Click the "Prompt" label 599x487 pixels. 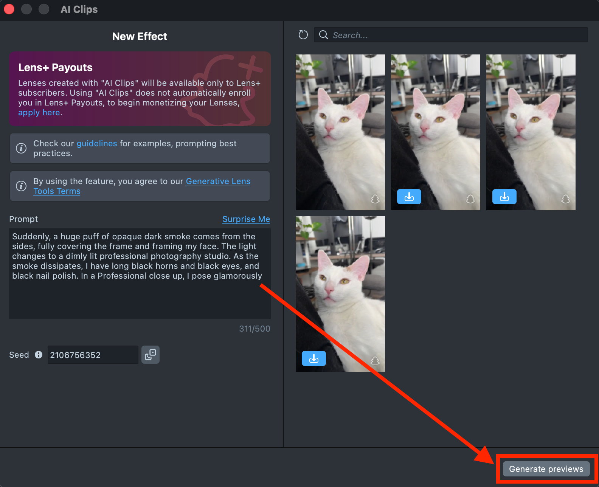(23, 219)
